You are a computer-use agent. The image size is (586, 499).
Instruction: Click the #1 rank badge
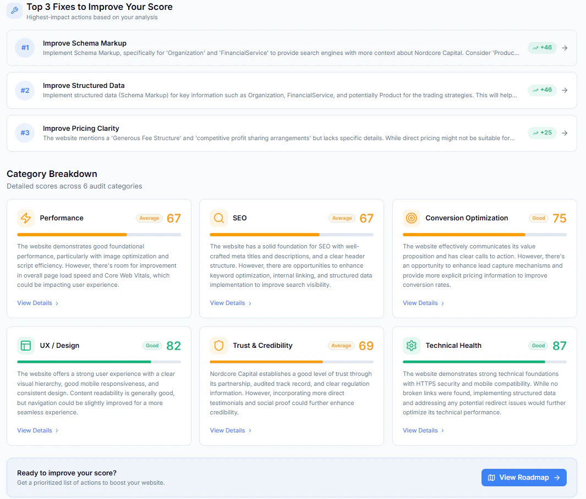point(25,48)
